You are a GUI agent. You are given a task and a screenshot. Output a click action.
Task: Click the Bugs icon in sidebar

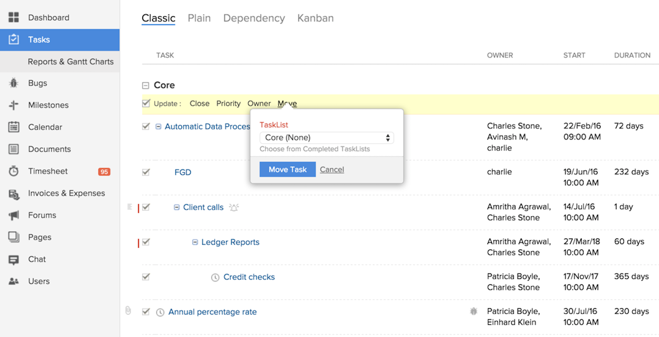pos(13,83)
